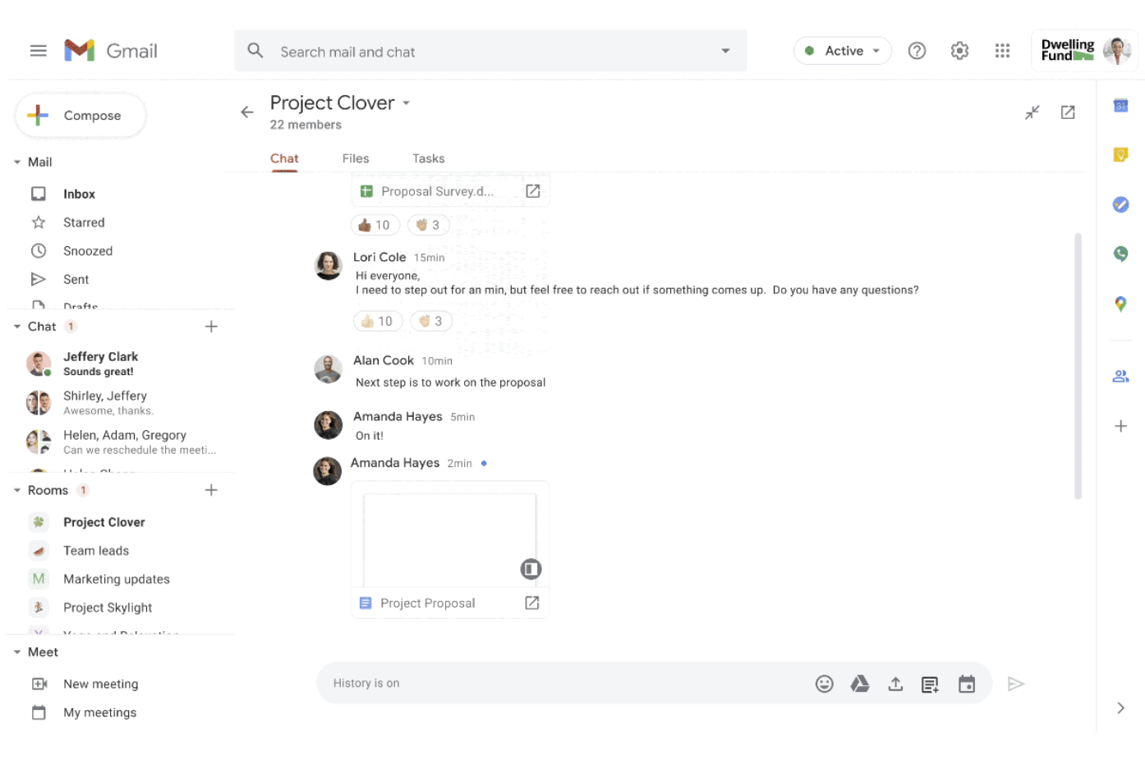Viewport: 1145px width, 778px height.
Task: Click the chat conversation scrollbar
Action: click(x=1078, y=366)
